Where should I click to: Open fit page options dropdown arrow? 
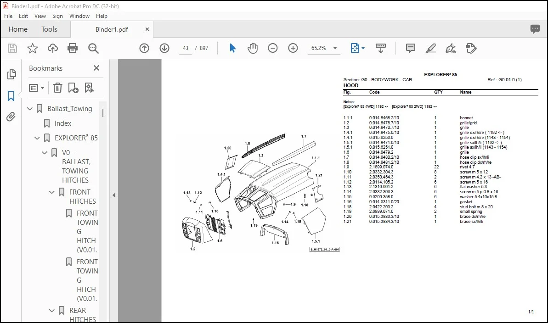click(x=363, y=48)
